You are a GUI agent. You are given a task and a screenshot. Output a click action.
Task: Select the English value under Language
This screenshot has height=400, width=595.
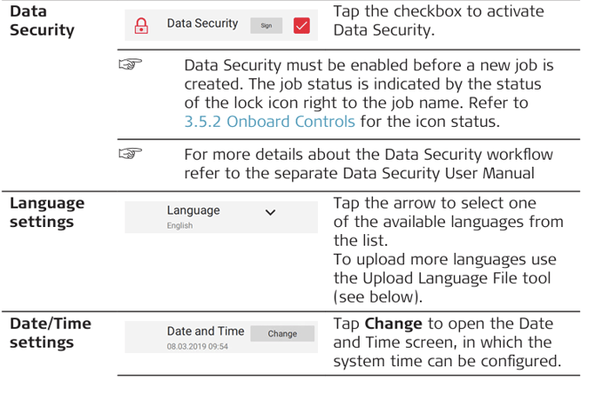pyautogui.click(x=179, y=226)
